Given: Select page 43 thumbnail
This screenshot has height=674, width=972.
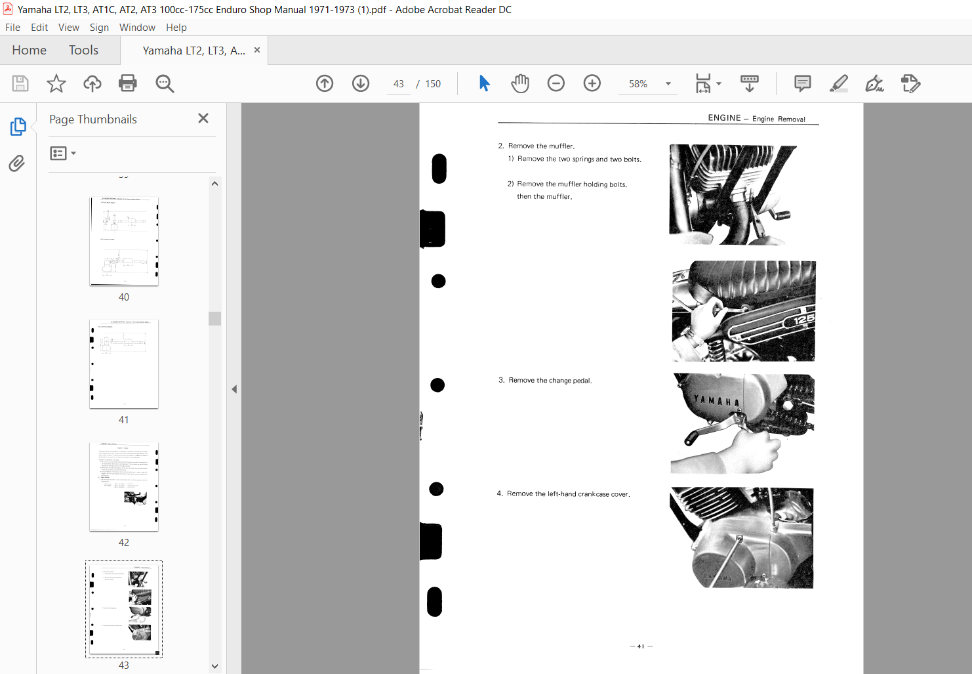Looking at the screenshot, I should (x=124, y=609).
